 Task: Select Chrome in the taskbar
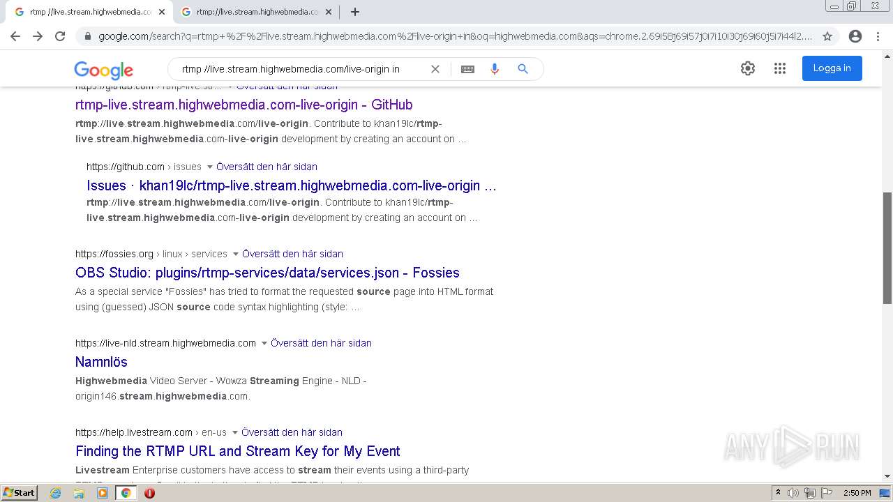tap(126, 493)
